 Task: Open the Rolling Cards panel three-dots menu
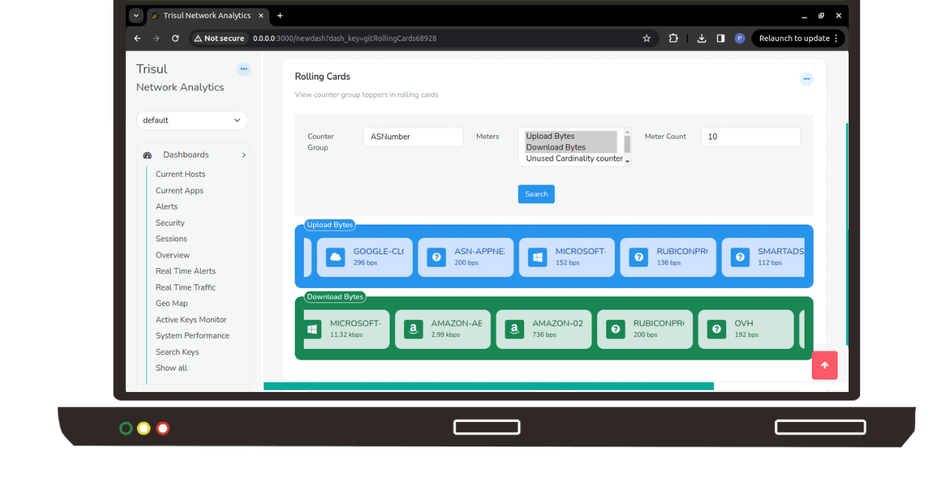click(x=806, y=79)
